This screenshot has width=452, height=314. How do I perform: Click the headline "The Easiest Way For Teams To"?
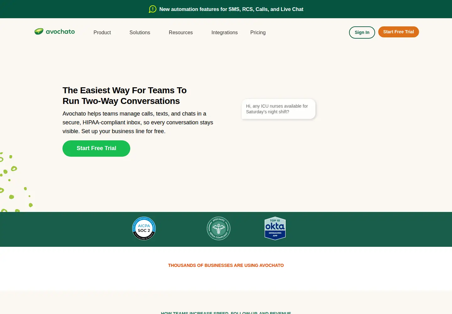tap(125, 90)
